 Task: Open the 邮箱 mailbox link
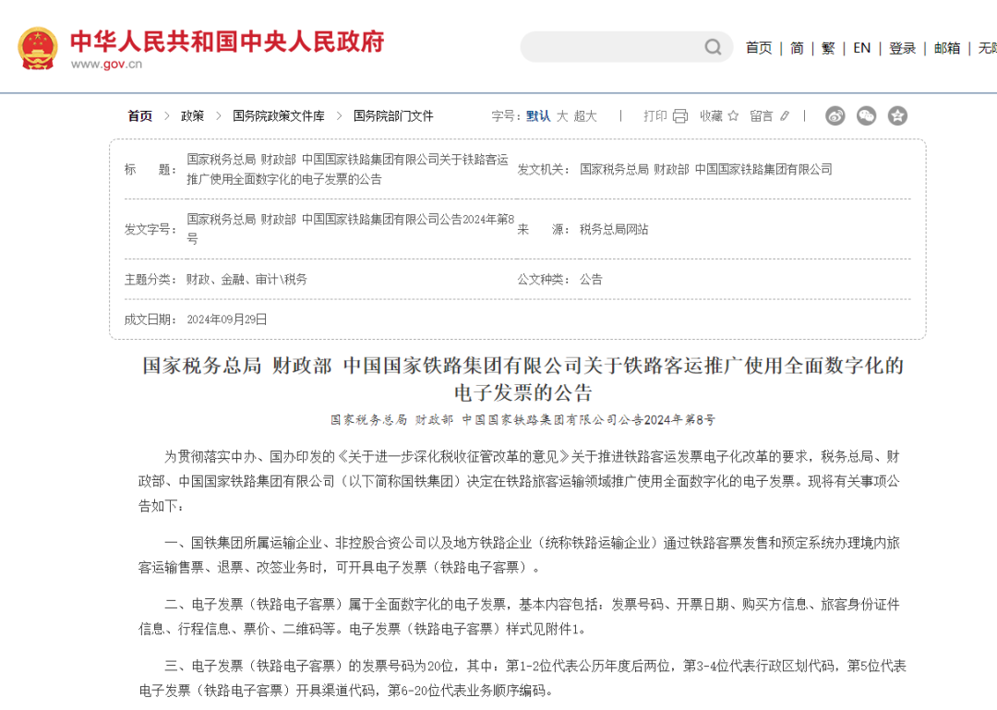(x=946, y=48)
